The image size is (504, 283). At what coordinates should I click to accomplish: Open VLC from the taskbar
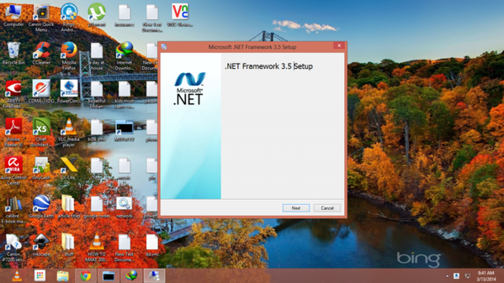coord(17,276)
